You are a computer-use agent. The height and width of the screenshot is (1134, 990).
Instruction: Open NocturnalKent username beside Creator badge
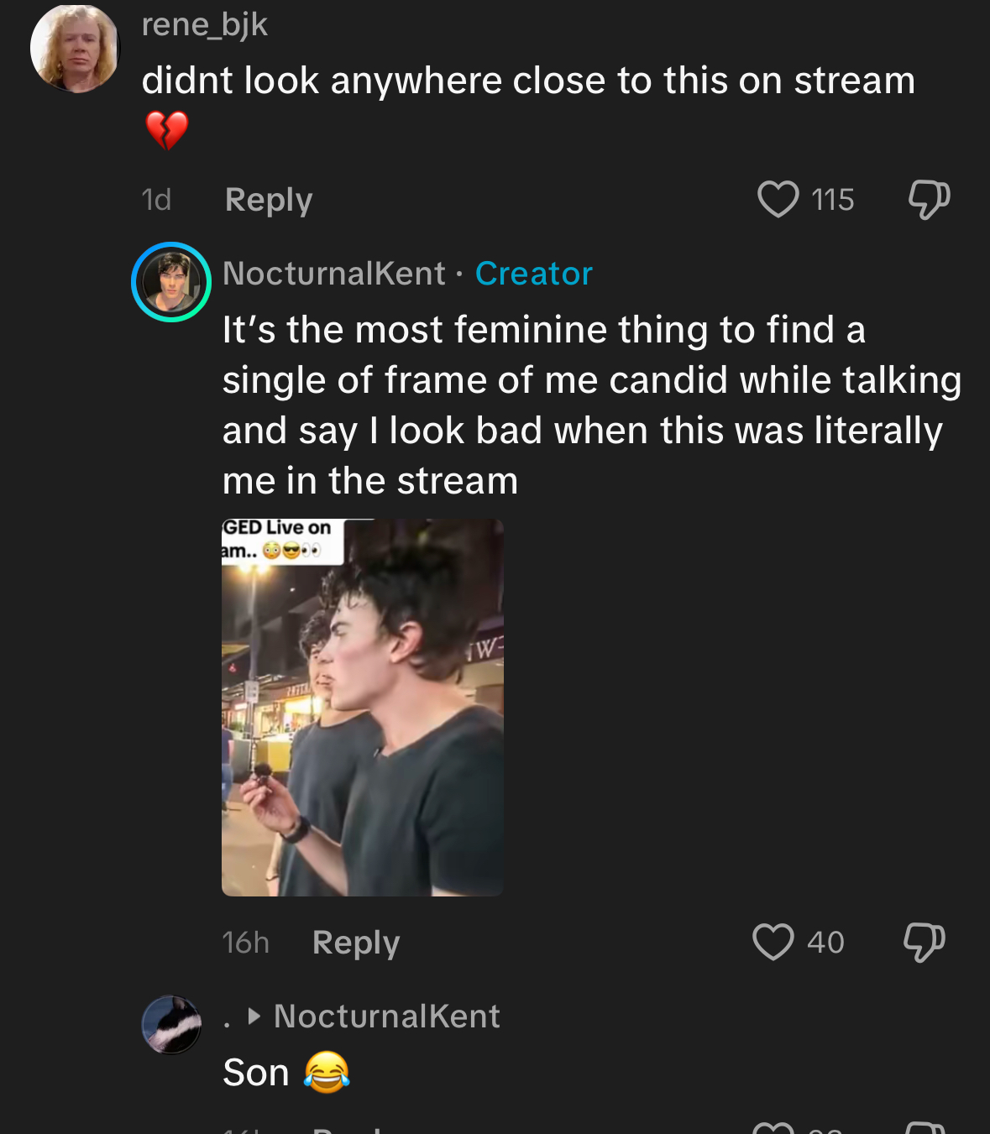pyautogui.click(x=333, y=274)
